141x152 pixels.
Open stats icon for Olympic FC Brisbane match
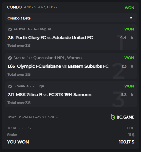coord(131,66)
